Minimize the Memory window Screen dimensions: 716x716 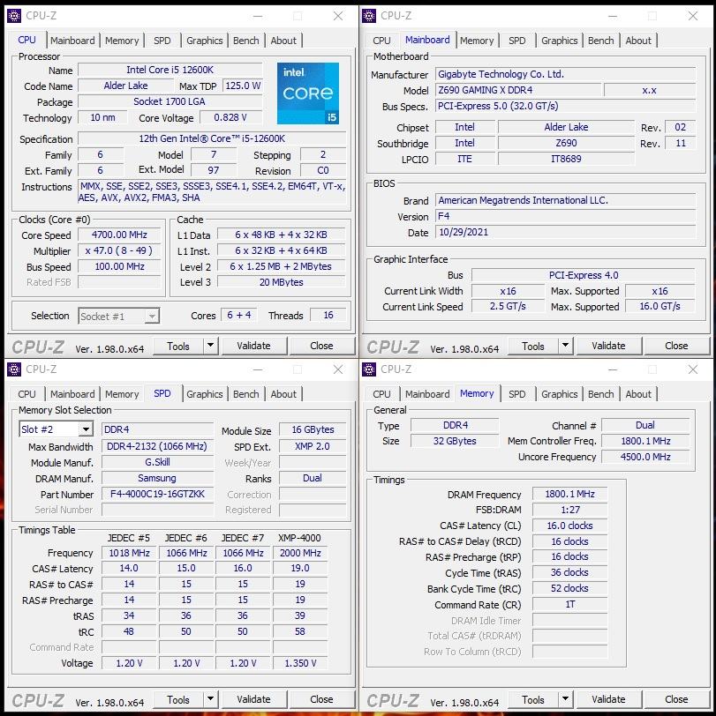(613, 369)
